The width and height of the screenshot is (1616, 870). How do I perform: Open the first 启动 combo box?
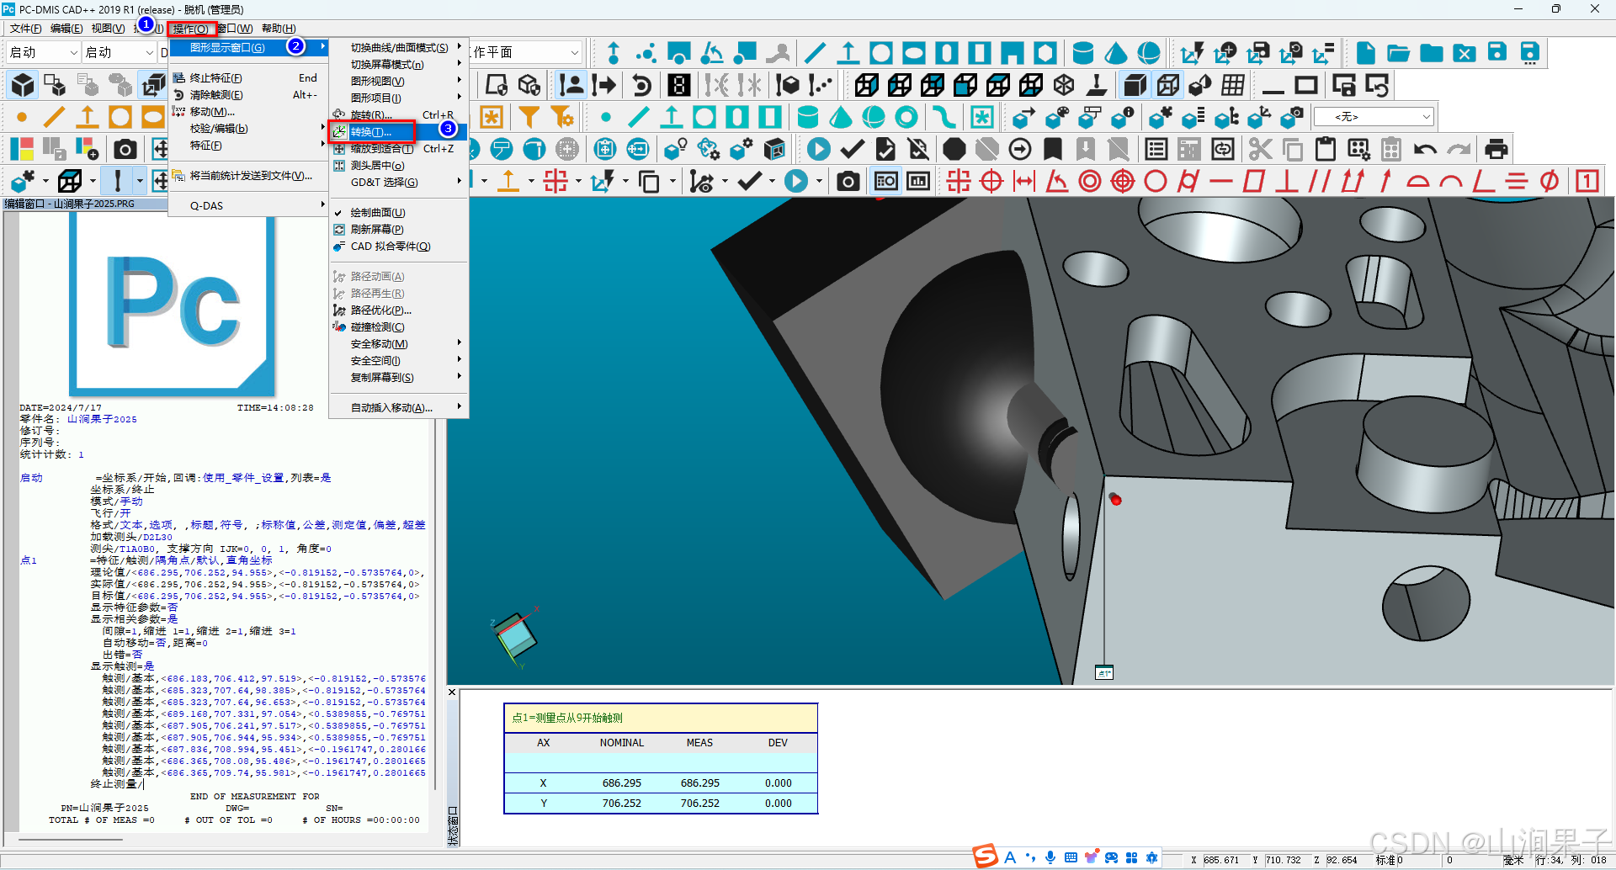click(42, 52)
